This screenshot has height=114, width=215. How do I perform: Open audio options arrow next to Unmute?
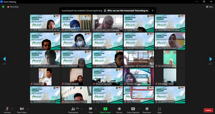coord(12,109)
